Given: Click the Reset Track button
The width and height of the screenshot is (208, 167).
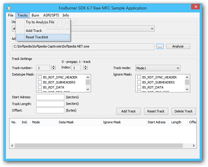Looking at the screenshot, I should pos(156,111).
